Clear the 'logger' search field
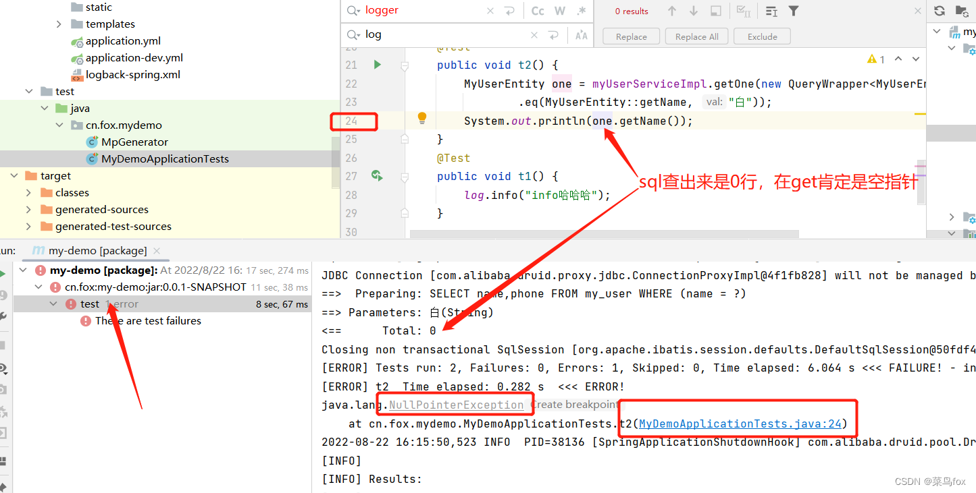976x493 pixels. pos(491,11)
